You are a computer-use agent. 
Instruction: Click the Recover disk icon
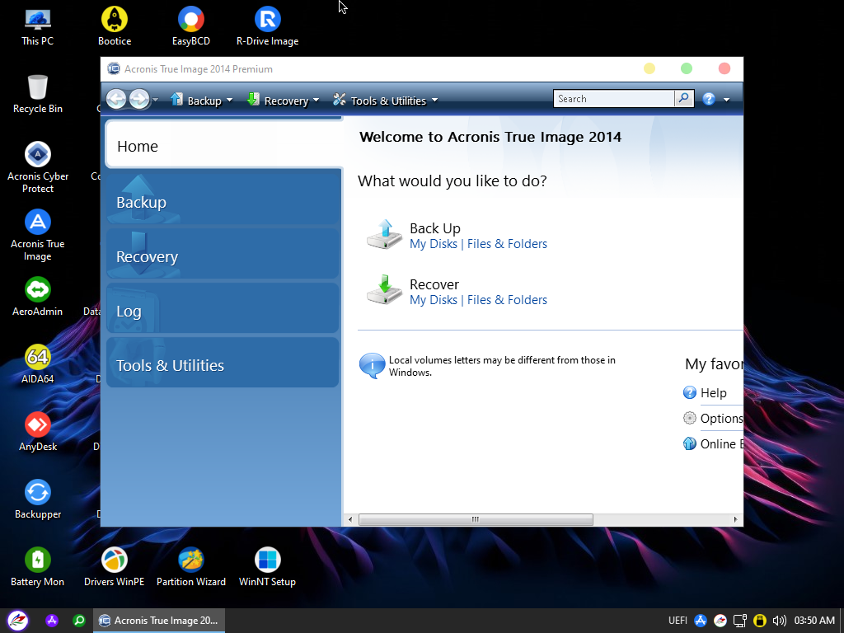[384, 290]
